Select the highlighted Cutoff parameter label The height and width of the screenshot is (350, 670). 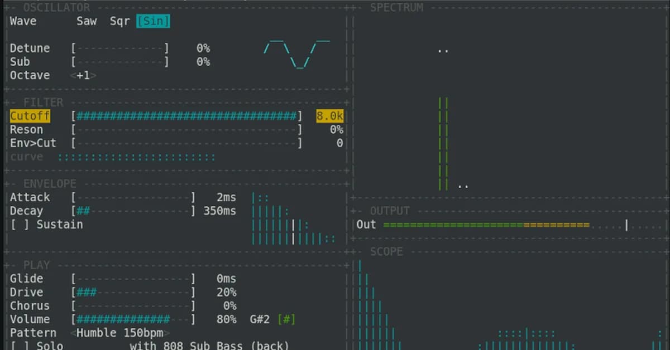click(x=30, y=116)
